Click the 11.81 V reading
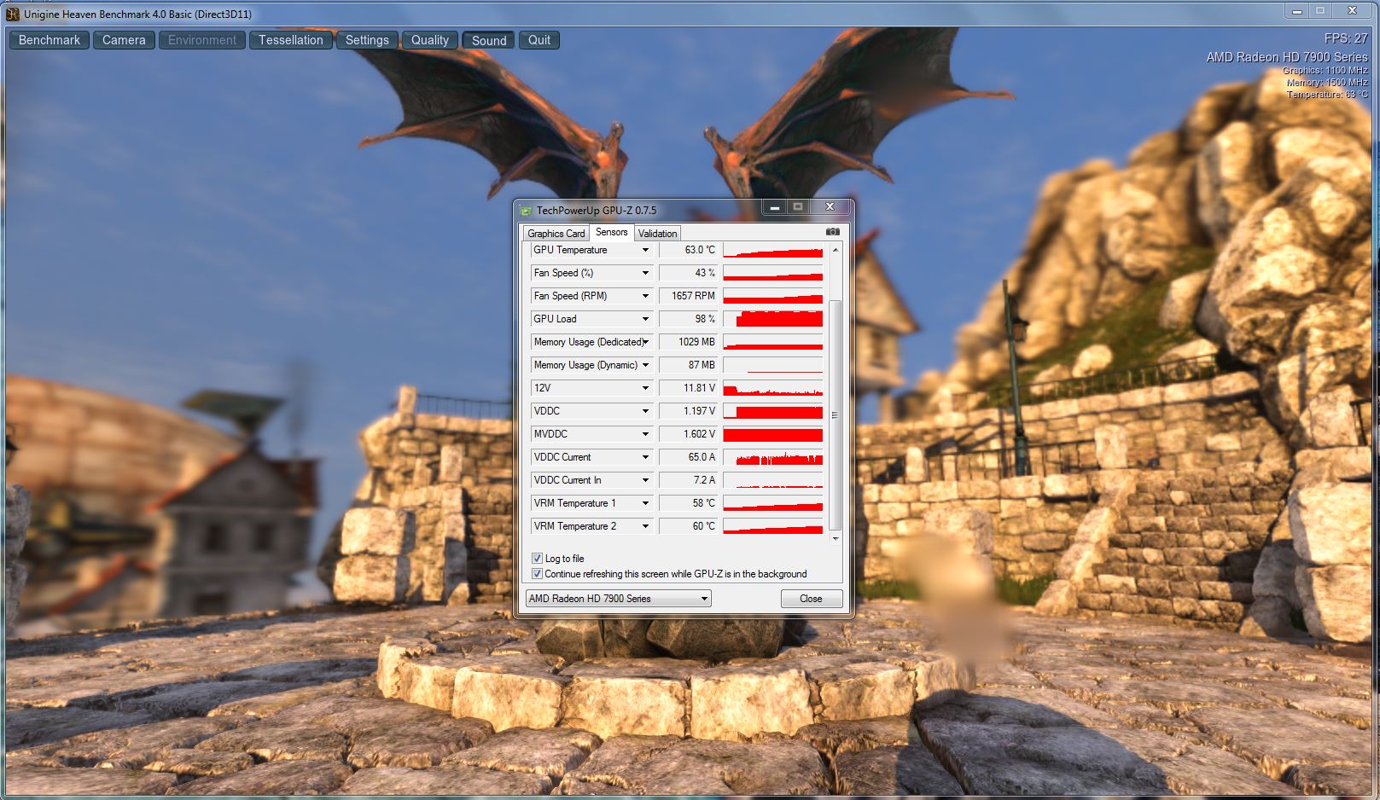The width and height of the screenshot is (1380, 800). pyautogui.click(x=689, y=388)
